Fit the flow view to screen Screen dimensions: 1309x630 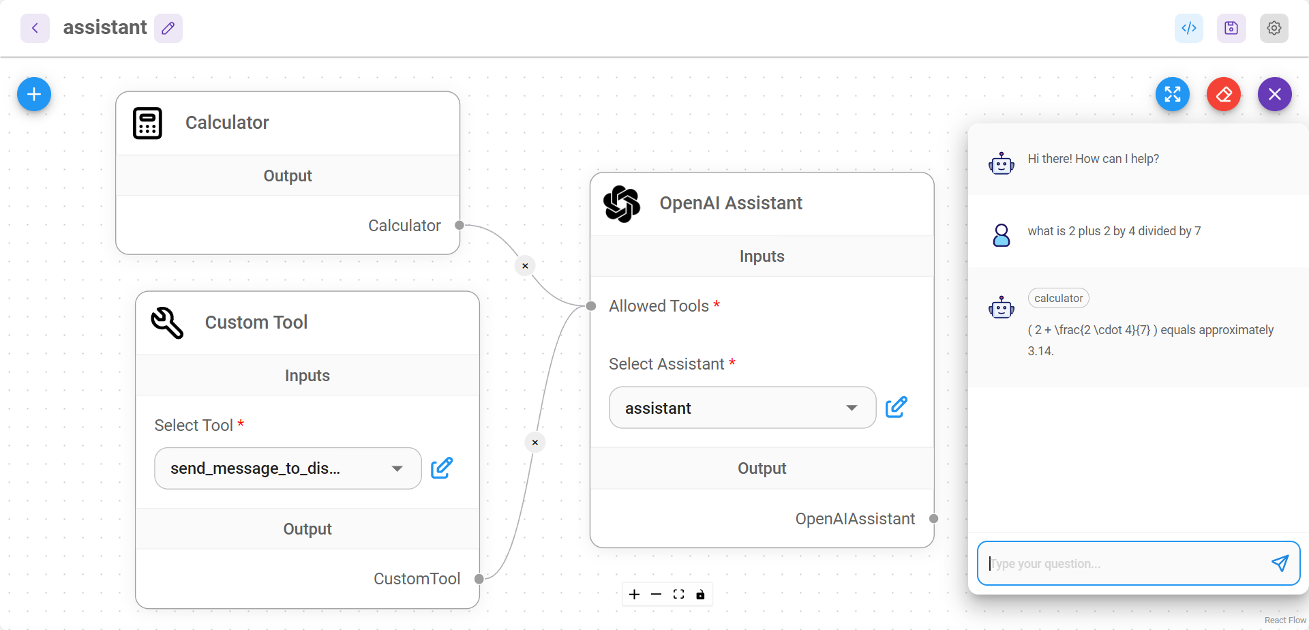(x=678, y=595)
